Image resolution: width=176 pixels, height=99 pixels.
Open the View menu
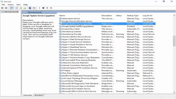click(x=18, y=5)
